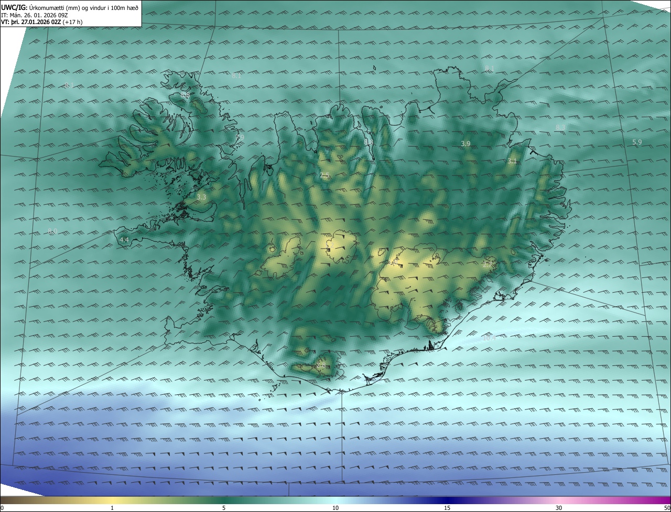Image resolution: width=671 pixels, height=512 pixels.
Task: Click the 50 tick on the color scale
Action: (x=667, y=508)
